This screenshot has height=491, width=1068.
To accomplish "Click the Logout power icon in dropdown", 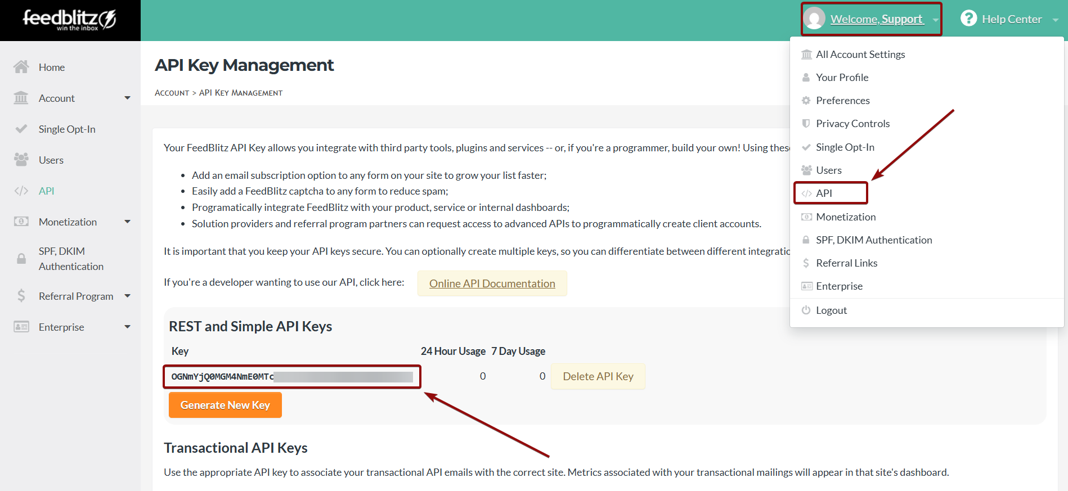I will coord(806,310).
